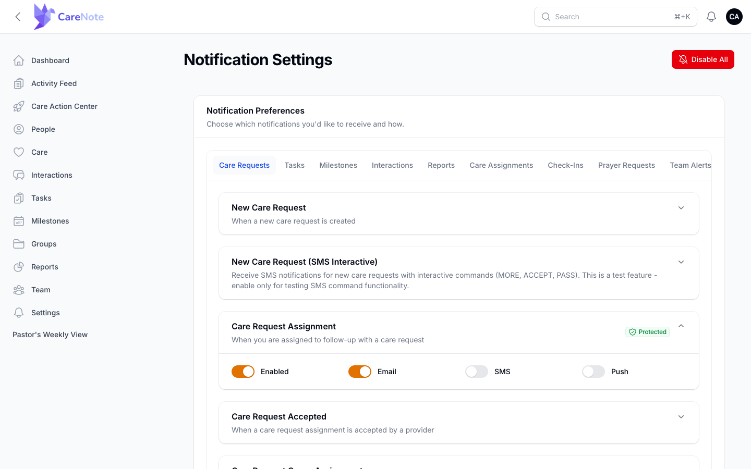
Task: Turn on the Push notification toggle
Action: click(593, 372)
